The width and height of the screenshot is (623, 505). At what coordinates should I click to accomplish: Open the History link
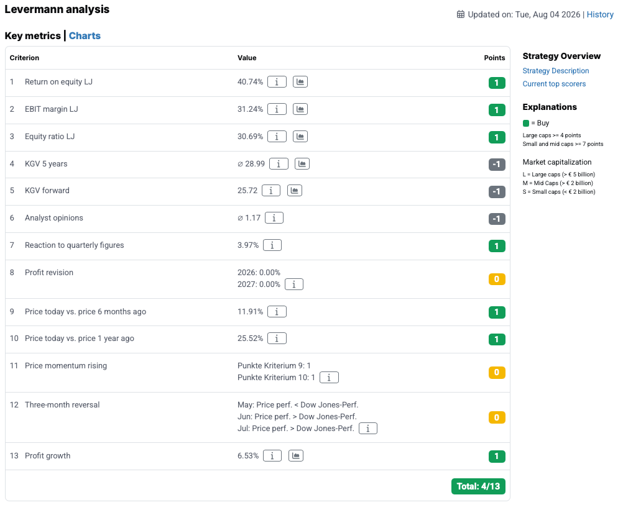point(600,15)
